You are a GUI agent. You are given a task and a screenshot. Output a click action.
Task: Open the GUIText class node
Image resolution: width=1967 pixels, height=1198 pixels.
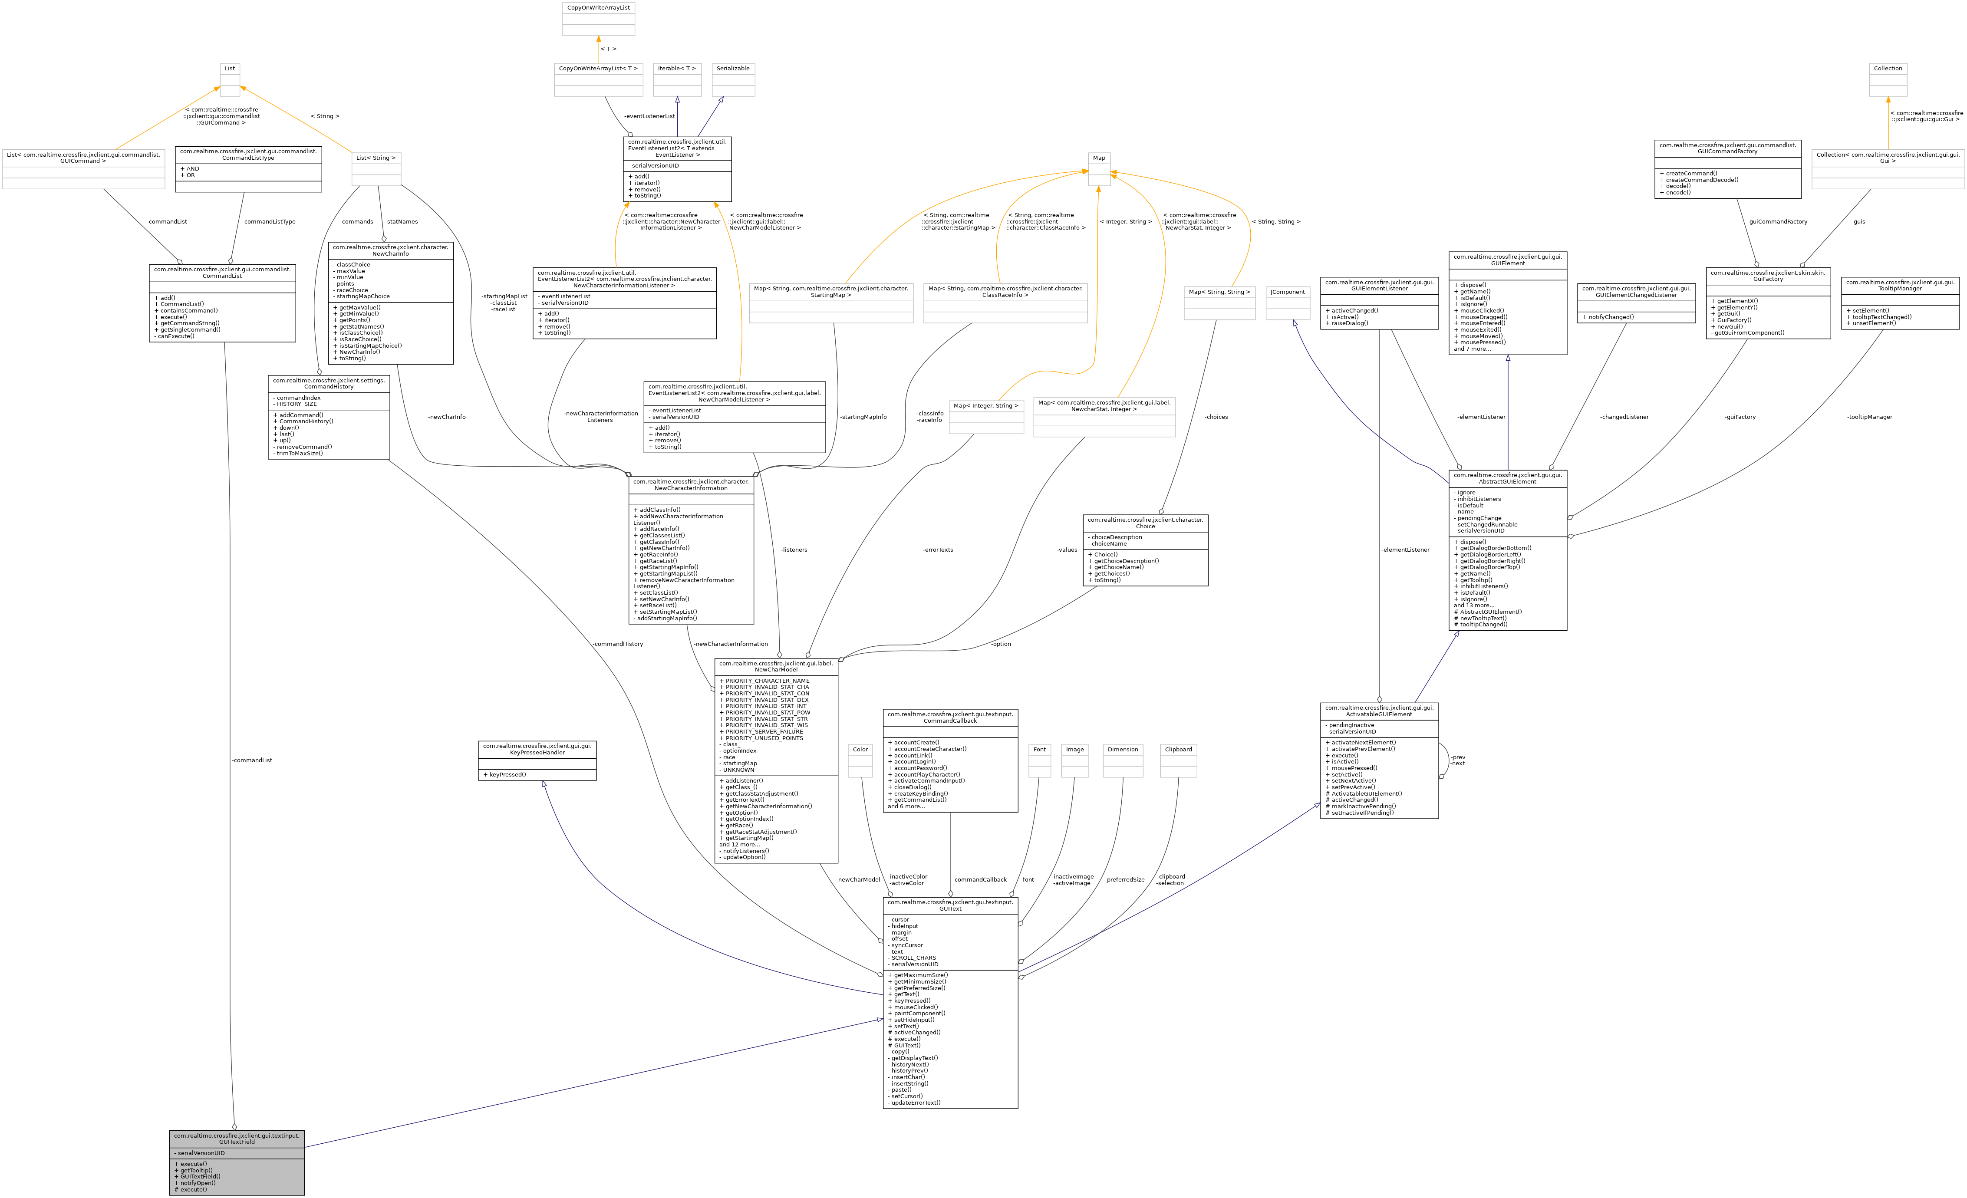click(950, 1003)
